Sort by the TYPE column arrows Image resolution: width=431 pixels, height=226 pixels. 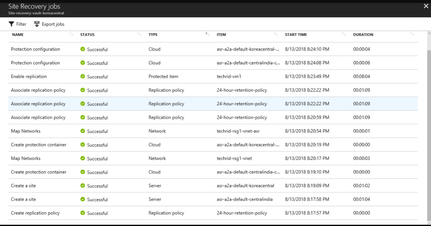[x=208, y=35]
